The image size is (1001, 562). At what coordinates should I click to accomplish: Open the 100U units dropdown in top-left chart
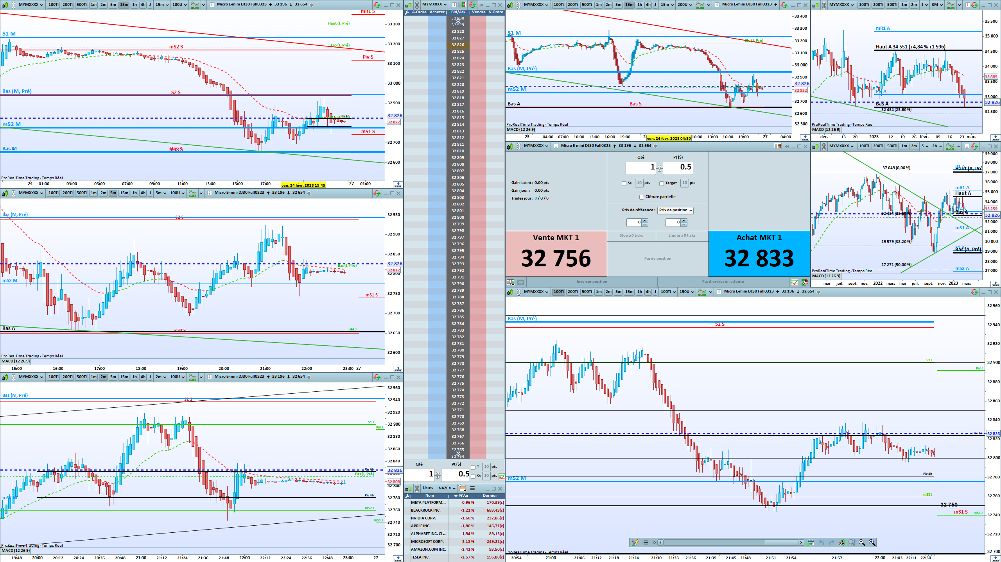tap(180, 5)
